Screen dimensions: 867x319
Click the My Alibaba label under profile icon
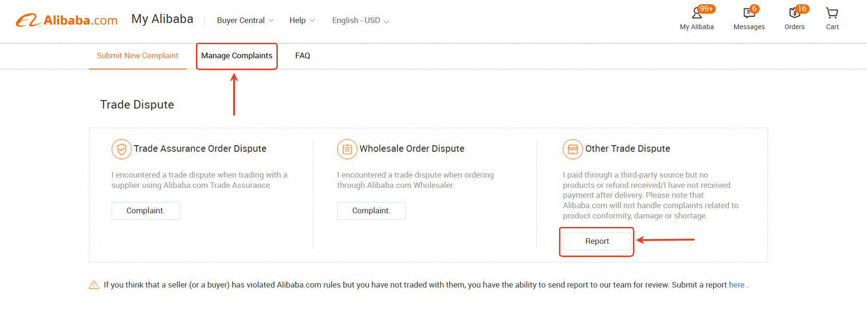coord(697,27)
